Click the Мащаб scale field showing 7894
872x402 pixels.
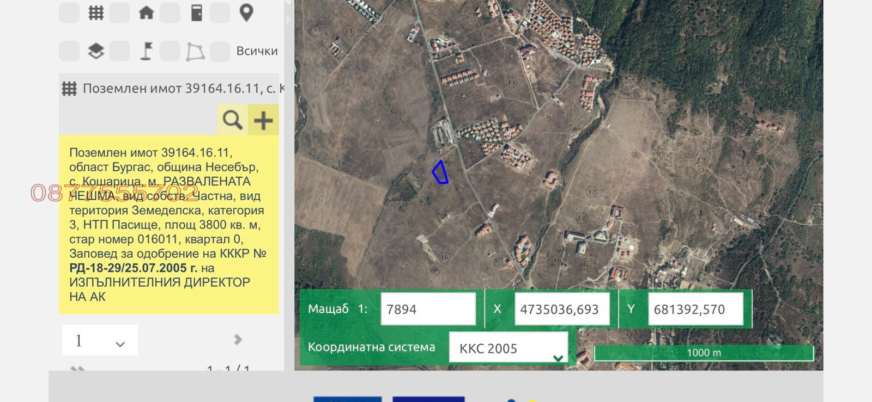428,309
